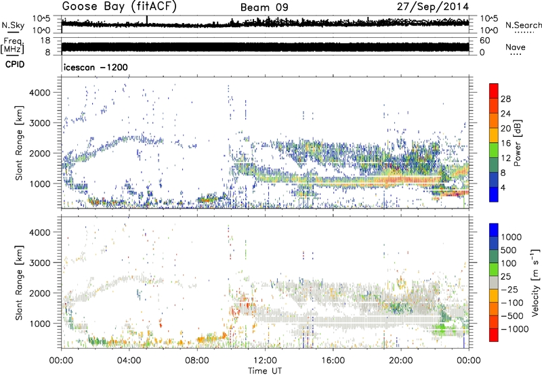
Task: Click the '28' power colorbar tick
Action: pos(505,99)
